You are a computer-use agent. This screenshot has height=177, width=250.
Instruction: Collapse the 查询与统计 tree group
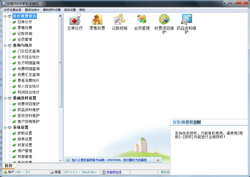coord(5,45)
